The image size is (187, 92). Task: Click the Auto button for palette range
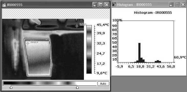click(x=103, y=84)
